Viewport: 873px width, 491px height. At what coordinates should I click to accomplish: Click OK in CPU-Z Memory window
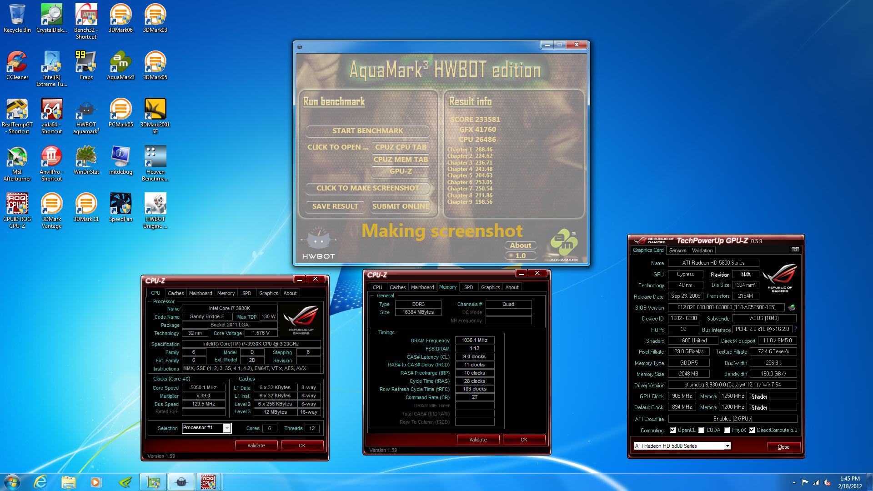click(524, 440)
